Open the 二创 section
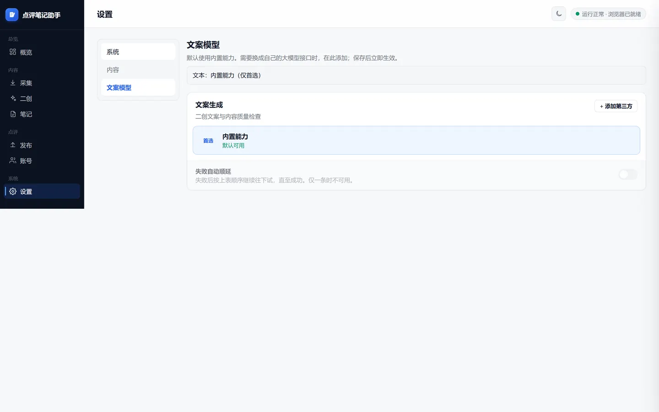659x412 pixels. coord(42,98)
